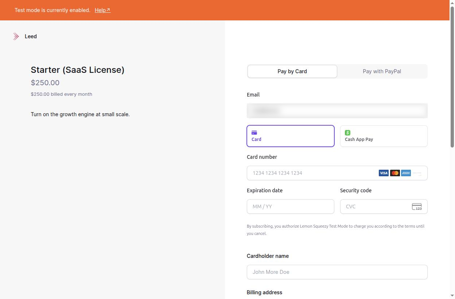Click the Expiration date label
Screen dimensions: 455x299
tap(265, 190)
